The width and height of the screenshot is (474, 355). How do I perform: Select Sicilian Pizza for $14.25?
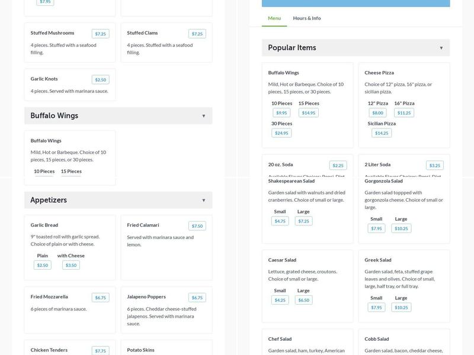381,133
